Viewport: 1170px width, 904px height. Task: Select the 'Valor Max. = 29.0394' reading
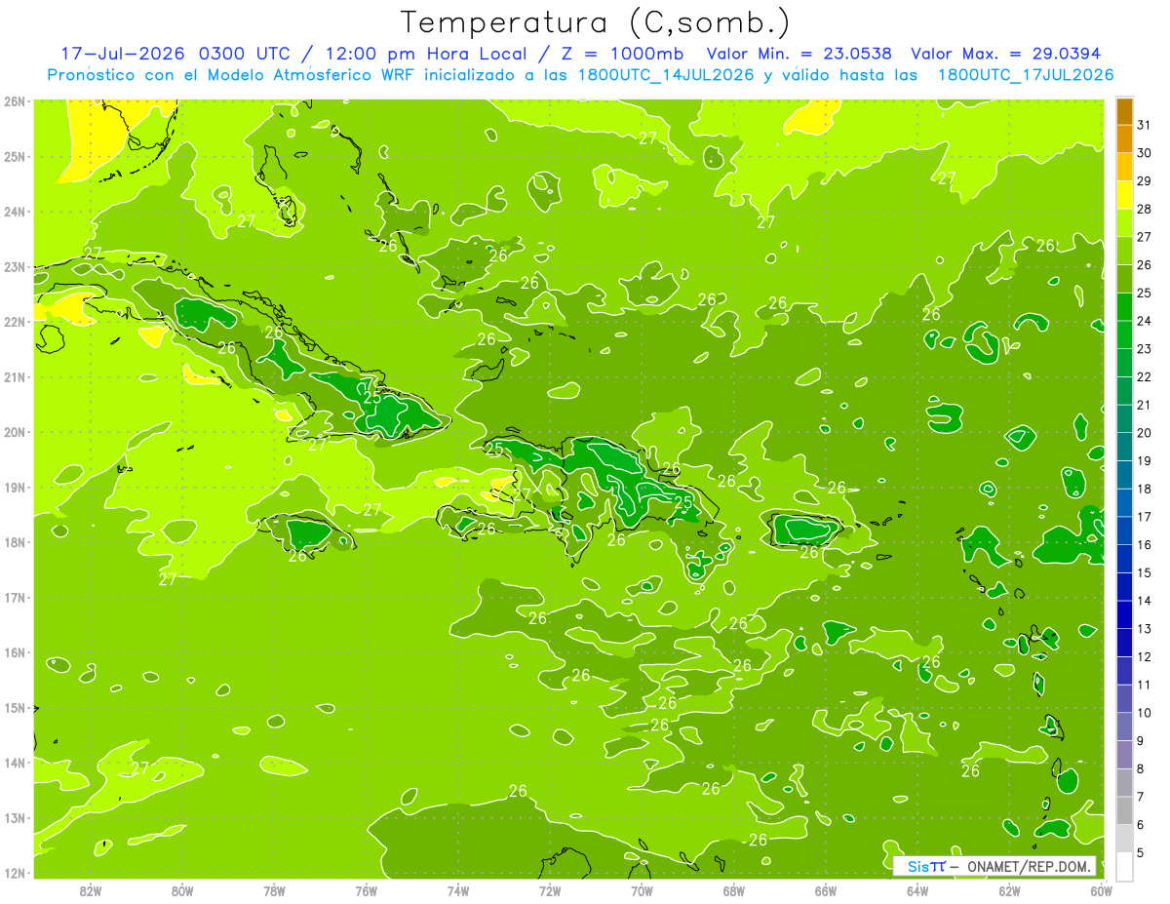pyautogui.click(x=1007, y=54)
